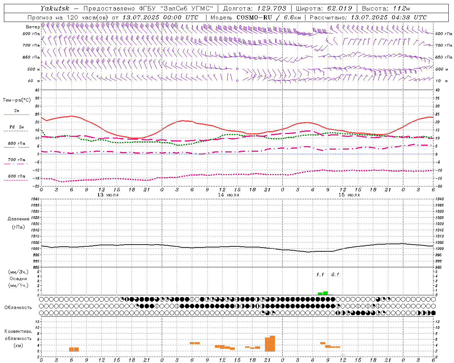The image size is (454, 363).
Task: Click the Конвективн. label
Action: click(x=18, y=331)
